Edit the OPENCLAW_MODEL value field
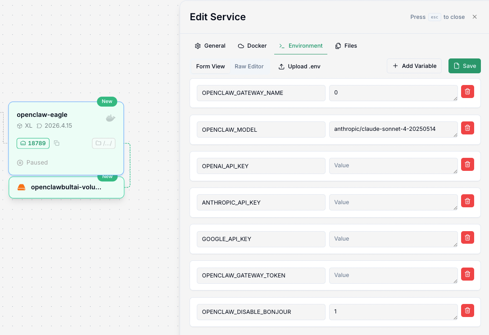Screen dimensions: 489x335 (393, 130)
